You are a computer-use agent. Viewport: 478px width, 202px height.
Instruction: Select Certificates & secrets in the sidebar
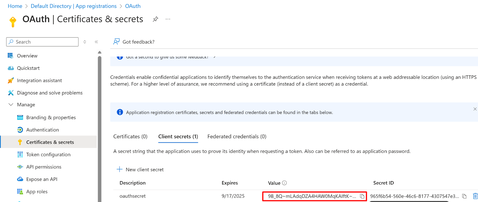[48, 142]
